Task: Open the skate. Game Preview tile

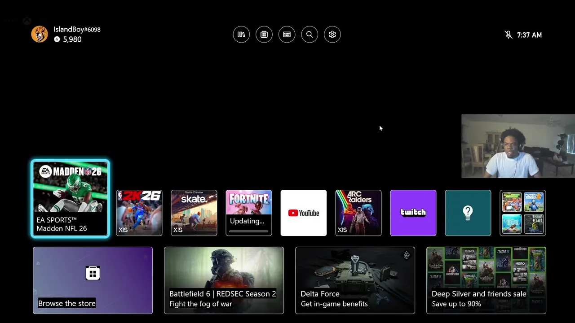Action: pyautogui.click(x=194, y=213)
